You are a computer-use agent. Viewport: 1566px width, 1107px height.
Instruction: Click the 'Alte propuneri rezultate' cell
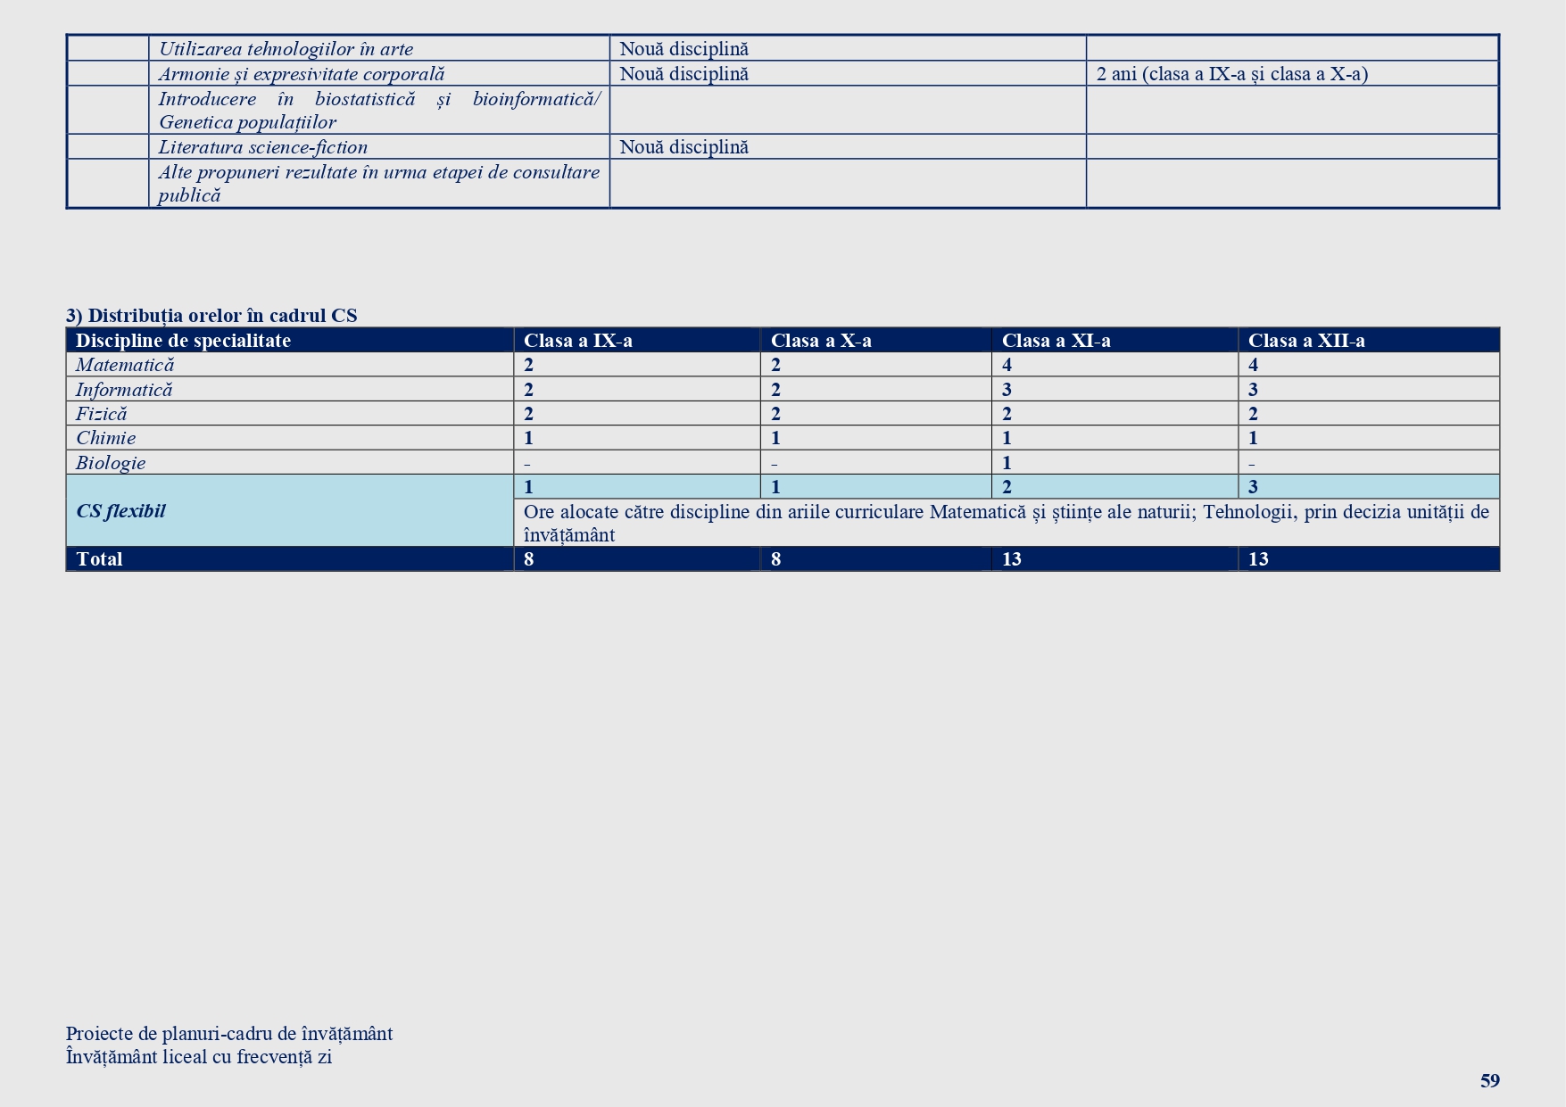[x=378, y=184]
